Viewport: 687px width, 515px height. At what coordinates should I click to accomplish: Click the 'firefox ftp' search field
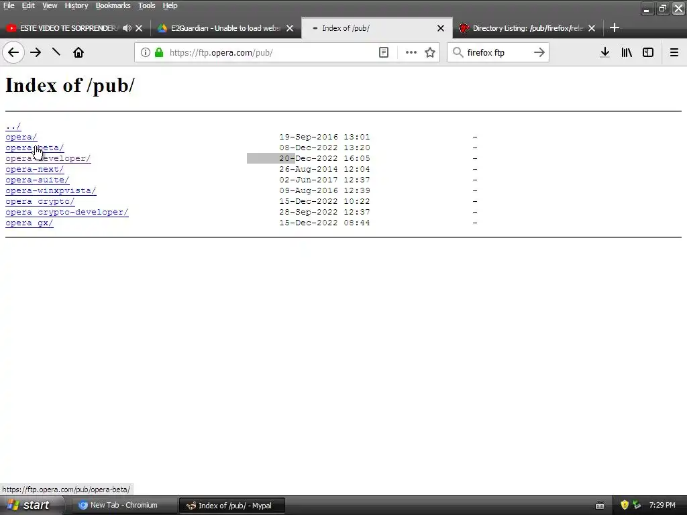[x=497, y=52]
